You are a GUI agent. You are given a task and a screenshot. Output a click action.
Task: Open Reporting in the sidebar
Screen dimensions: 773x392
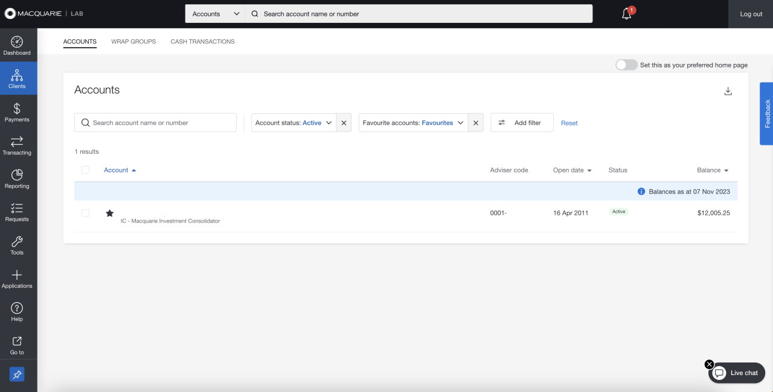[x=17, y=178]
